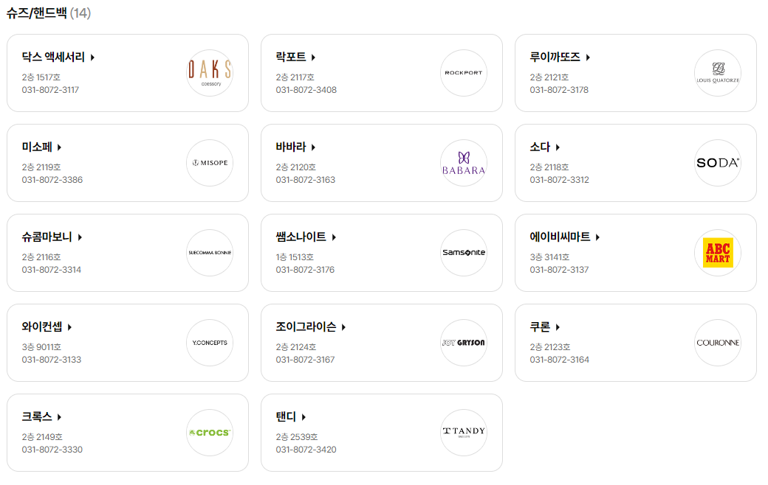
Task: Click location text 2층 2121호
Action: click(x=549, y=77)
